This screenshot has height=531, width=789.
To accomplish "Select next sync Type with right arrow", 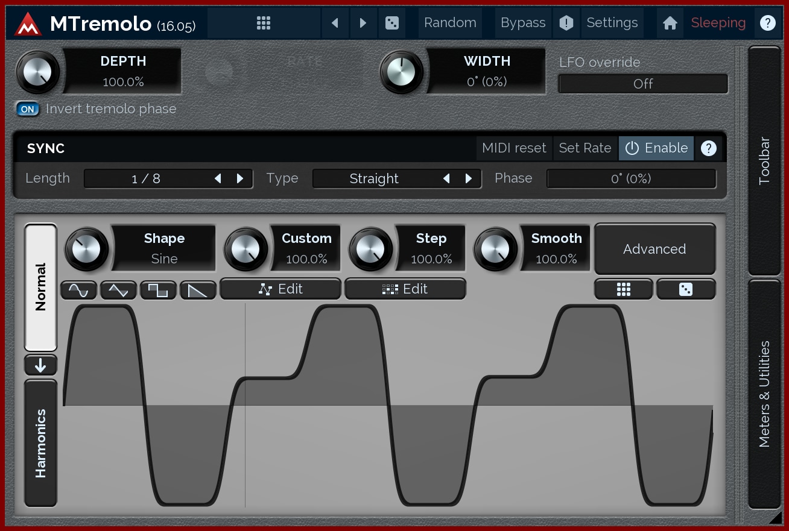I will [469, 178].
